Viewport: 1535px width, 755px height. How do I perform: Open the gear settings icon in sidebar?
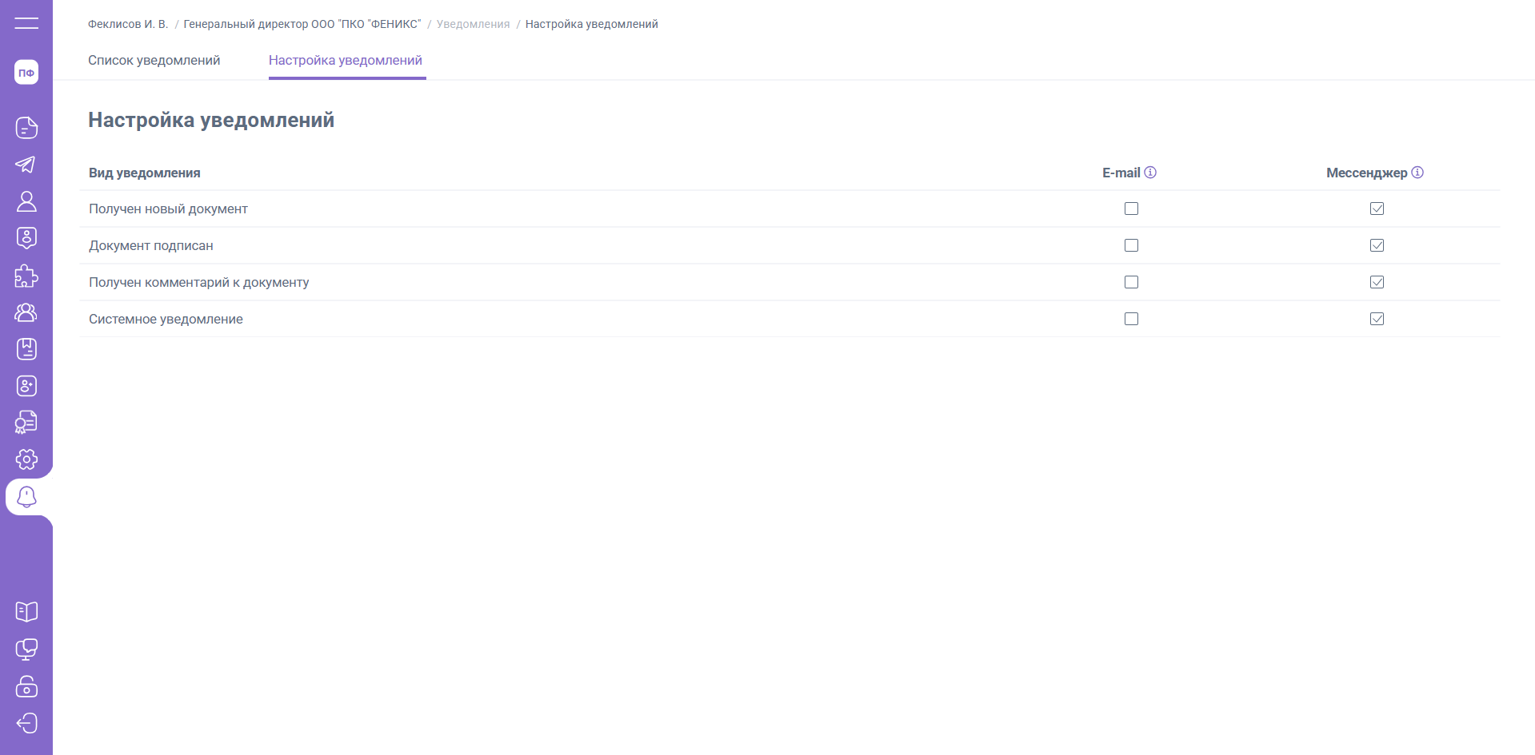26,459
